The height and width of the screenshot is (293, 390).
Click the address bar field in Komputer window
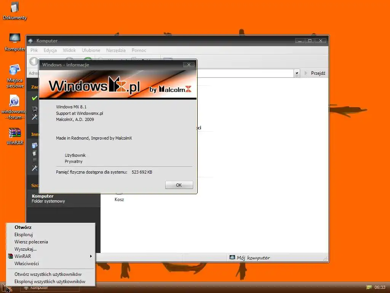click(x=245, y=73)
